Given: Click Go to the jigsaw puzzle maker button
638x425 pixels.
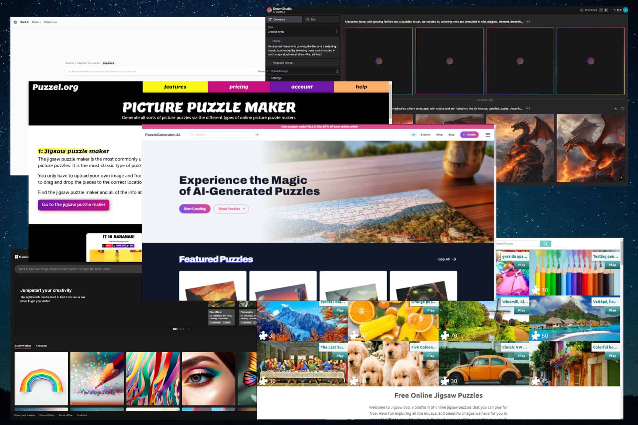Looking at the screenshot, I should pyautogui.click(x=73, y=205).
